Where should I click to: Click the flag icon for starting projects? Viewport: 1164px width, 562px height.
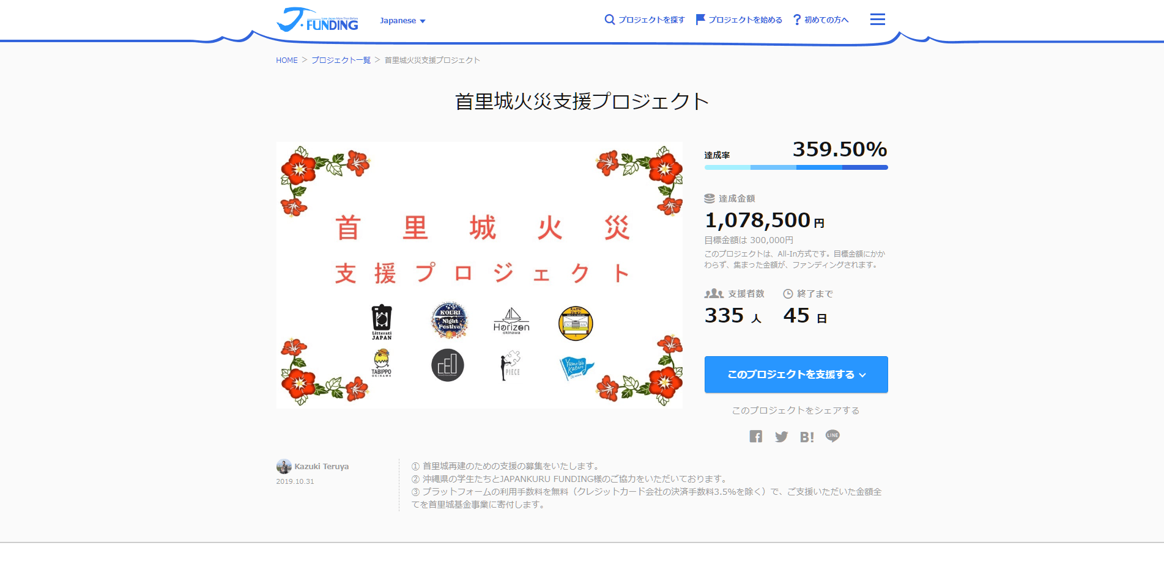(700, 20)
